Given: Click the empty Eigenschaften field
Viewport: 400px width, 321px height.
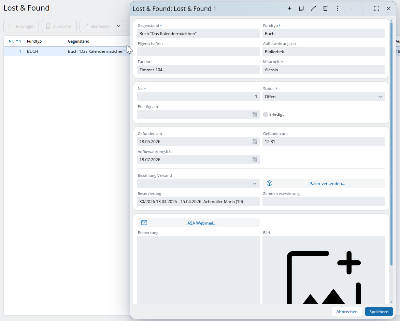Looking at the screenshot, I should click(x=198, y=51).
